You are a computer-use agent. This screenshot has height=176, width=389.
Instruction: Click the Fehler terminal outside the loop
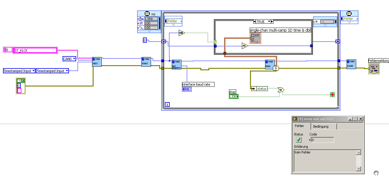point(350,19)
